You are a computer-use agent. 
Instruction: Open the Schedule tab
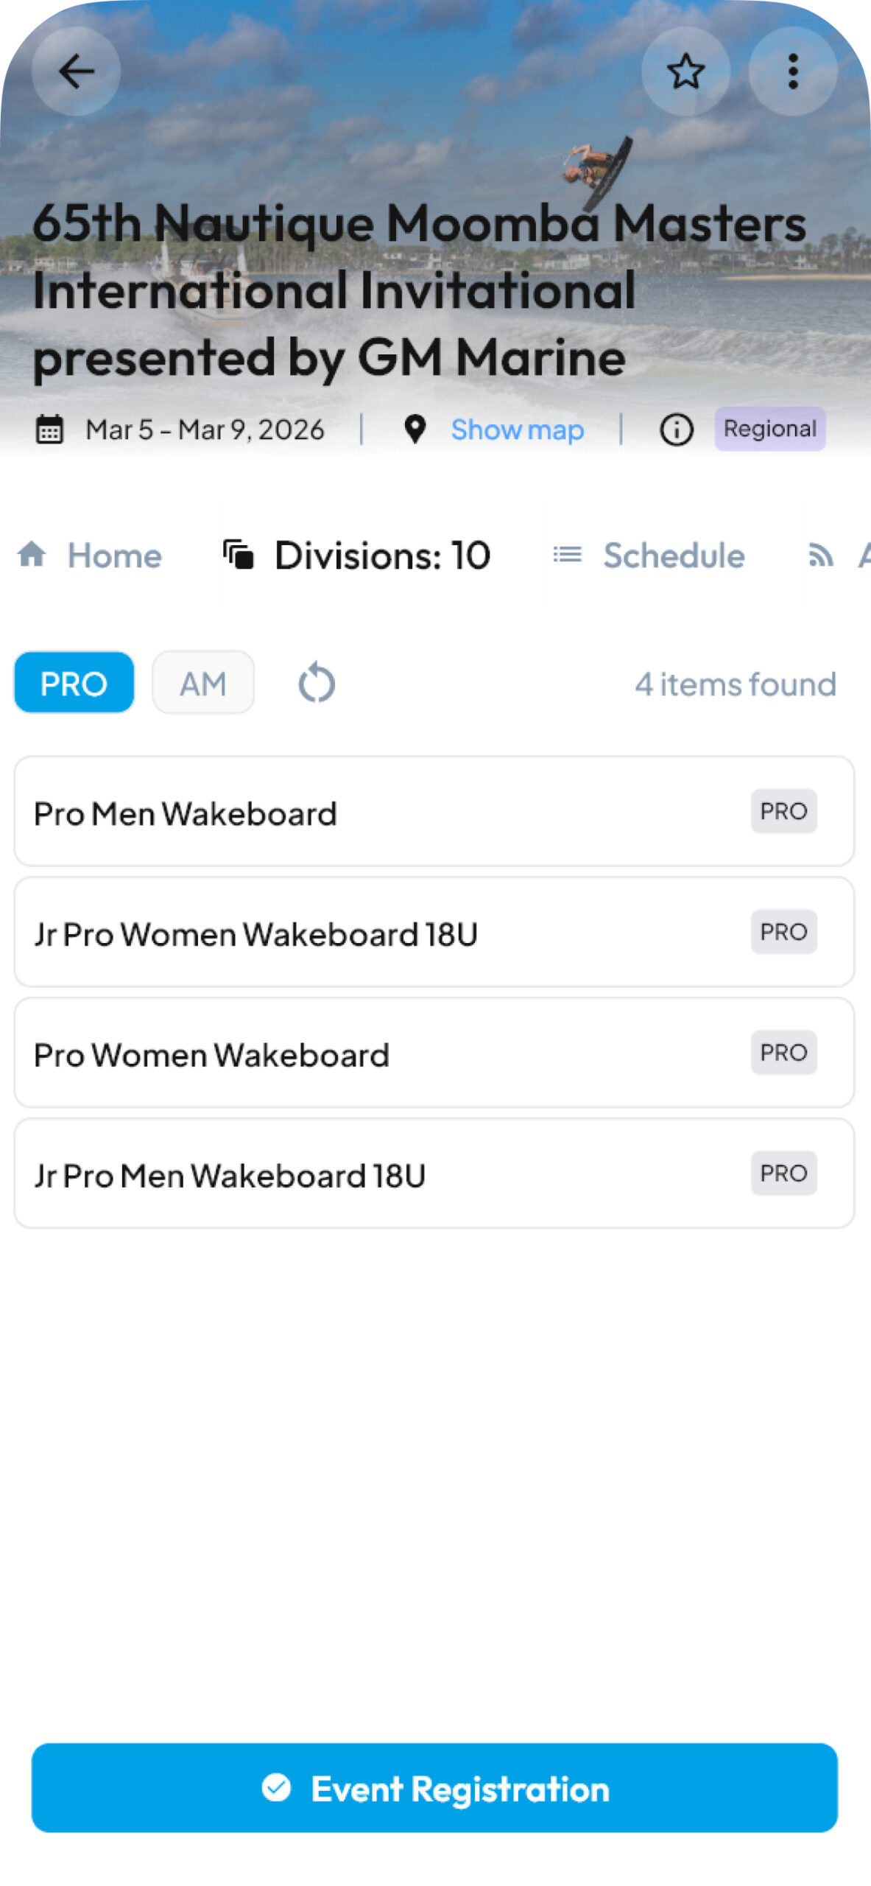(x=649, y=555)
